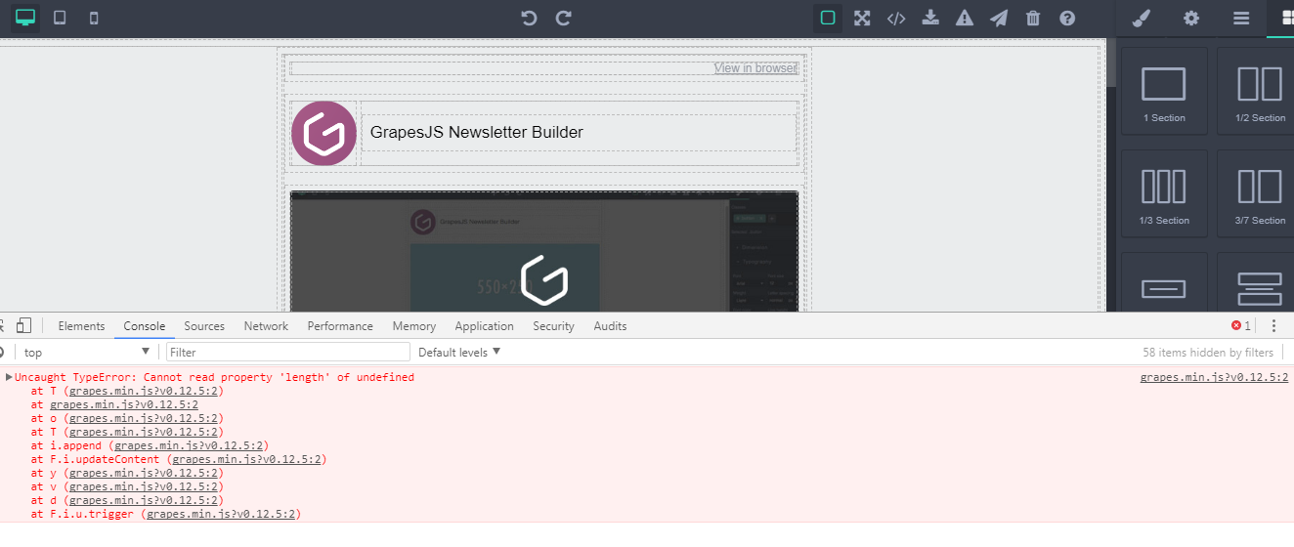The width and height of the screenshot is (1294, 547).
Task: Open the settings gear panel
Action: pos(1191,18)
